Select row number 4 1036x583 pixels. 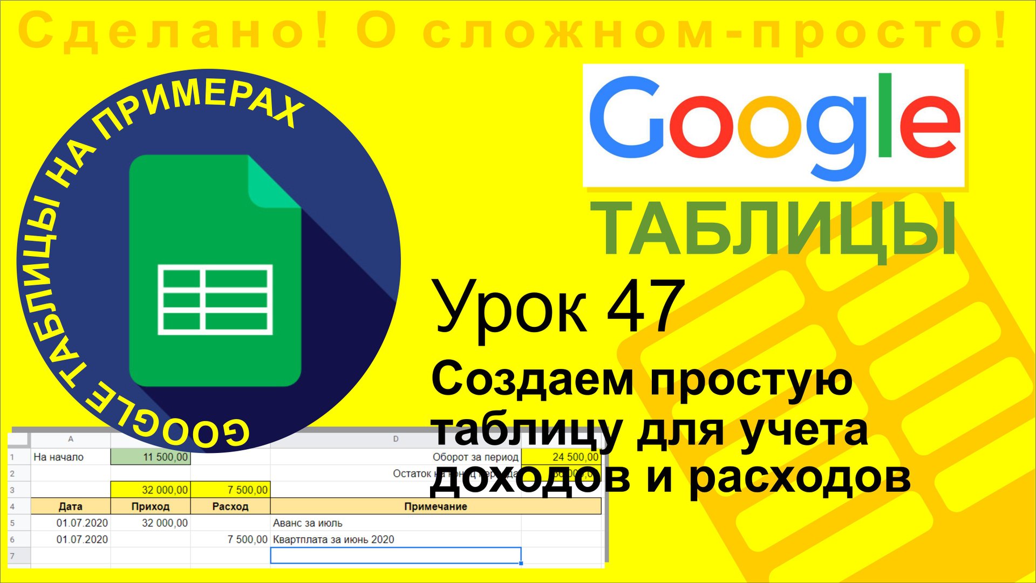click(x=13, y=506)
